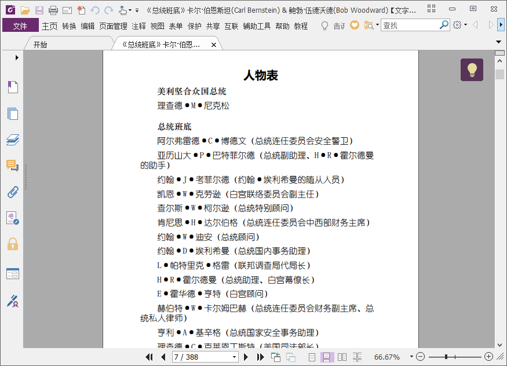Click the page number field showing 7 / 388

[202, 357]
